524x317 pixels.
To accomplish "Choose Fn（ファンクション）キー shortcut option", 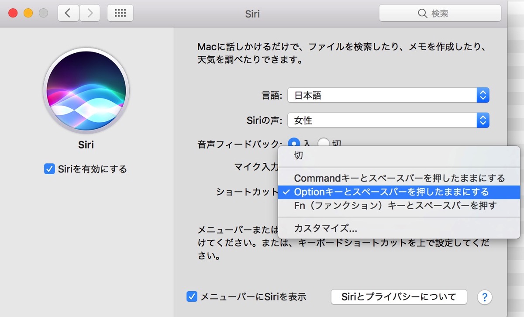I will coord(399,205).
